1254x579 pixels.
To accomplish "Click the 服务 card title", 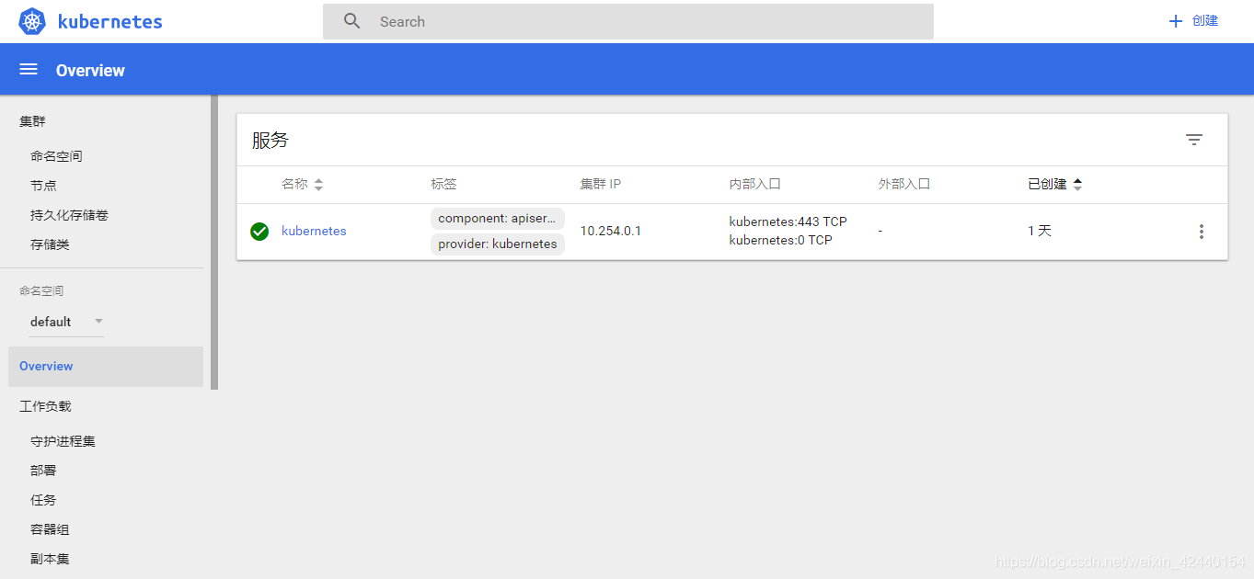I will point(270,140).
